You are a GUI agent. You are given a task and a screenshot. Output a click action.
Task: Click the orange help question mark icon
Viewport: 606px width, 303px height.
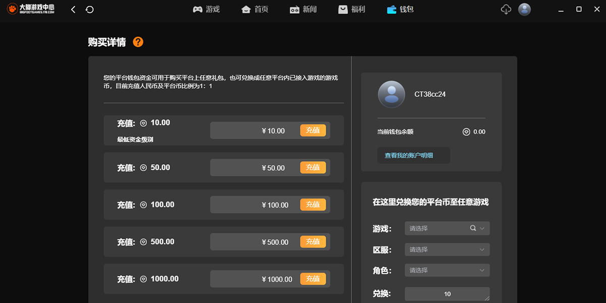click(x=138, y=42)
